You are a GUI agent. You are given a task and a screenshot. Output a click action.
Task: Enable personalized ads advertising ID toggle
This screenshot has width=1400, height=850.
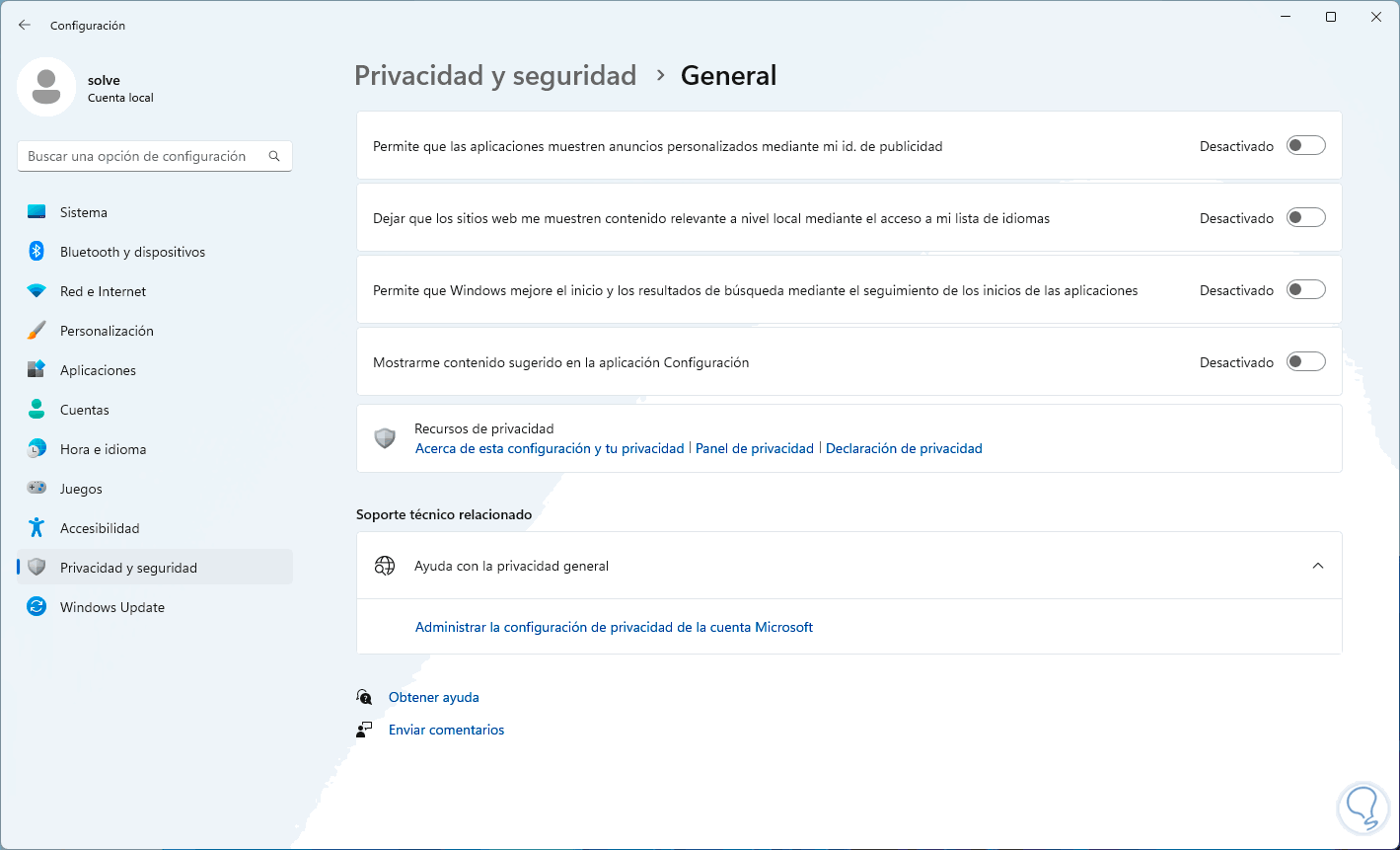pyautogui.click(x=1305, y=146)
